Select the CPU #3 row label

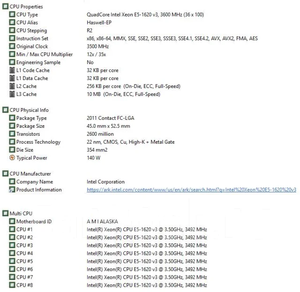[24, 245]
